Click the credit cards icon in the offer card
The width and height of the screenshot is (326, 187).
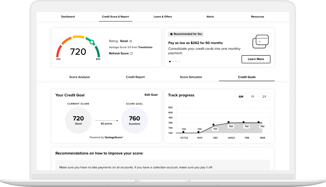[x=260, y=42]
